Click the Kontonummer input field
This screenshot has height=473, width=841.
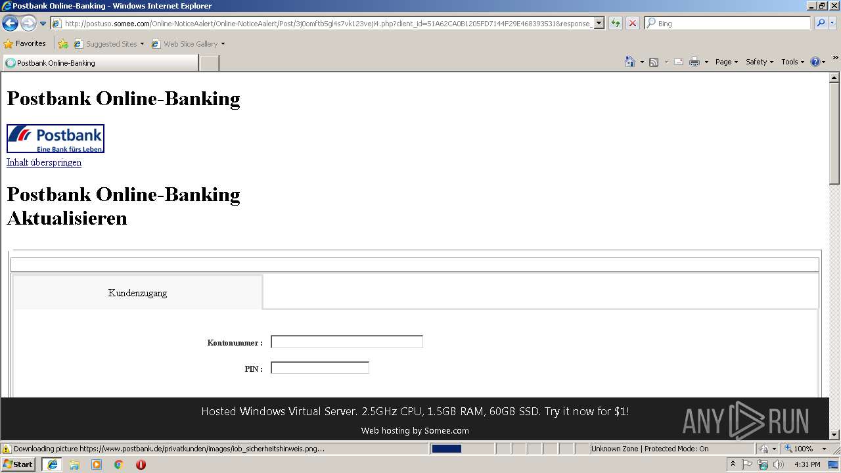347,342
